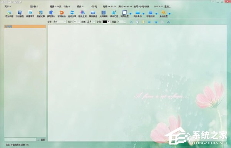Open the 统计汇总 statistics summary
This screenshot has width=231, height=148.
tap(114, 14)
